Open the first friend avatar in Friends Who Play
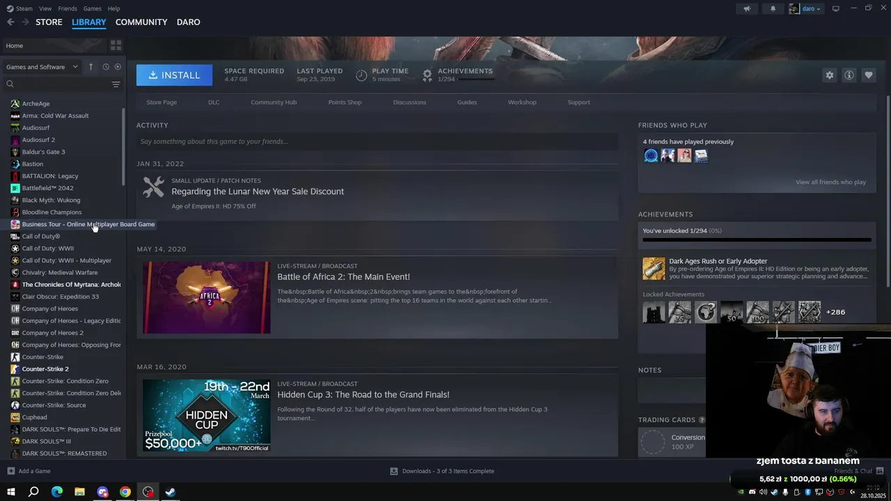The height and width of the screenshot is (501, 891). point(651,156)
